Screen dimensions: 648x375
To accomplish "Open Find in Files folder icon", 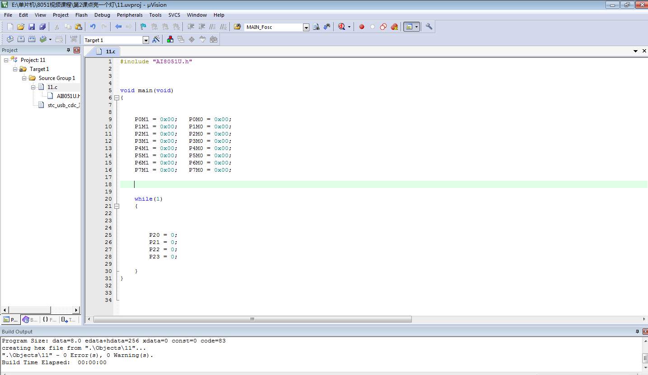I will click(x=238, y=27).
